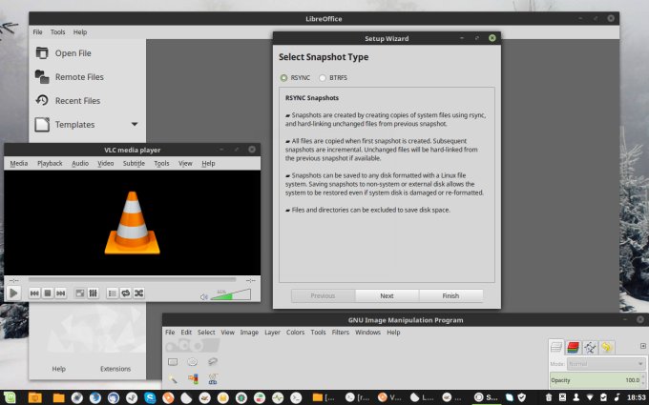649x405 pixels.
Task: Open the GIMP layer Mode dropdown
Action: (x=607, y=364)
